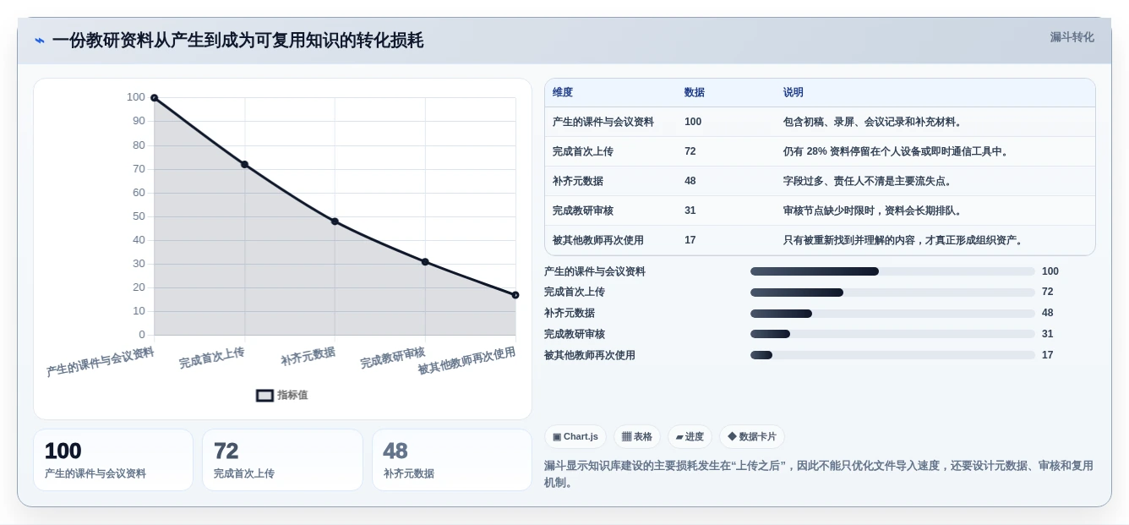The height and width of the screenshot is (525, 1129).
Task: Click the note about 28% 资料停留
Action: (x=897, y=151)
